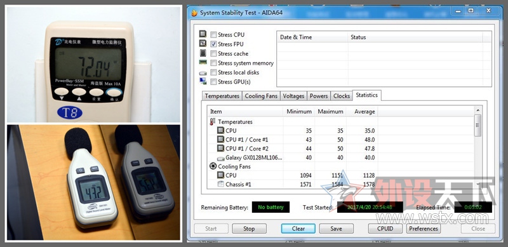Click the disk icon beside Stress local disks
The height and width of the screenshot is (247, 508).
[203, 73]
